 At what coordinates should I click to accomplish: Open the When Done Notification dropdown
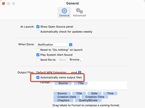coord(54,45)
